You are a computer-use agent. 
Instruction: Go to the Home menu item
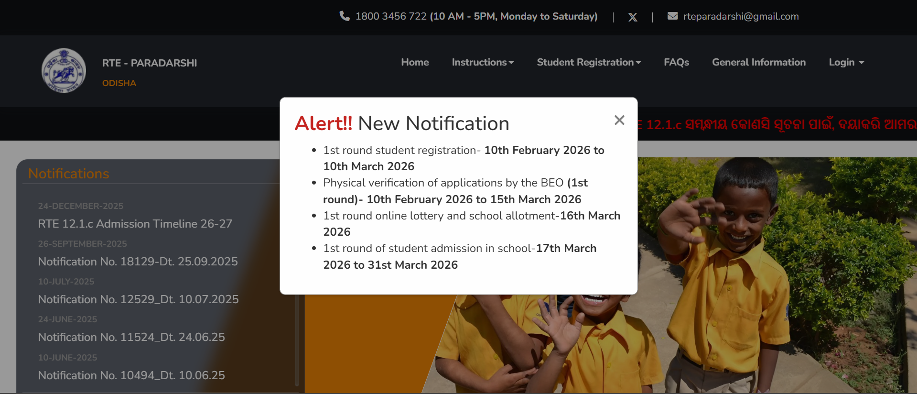415,62
